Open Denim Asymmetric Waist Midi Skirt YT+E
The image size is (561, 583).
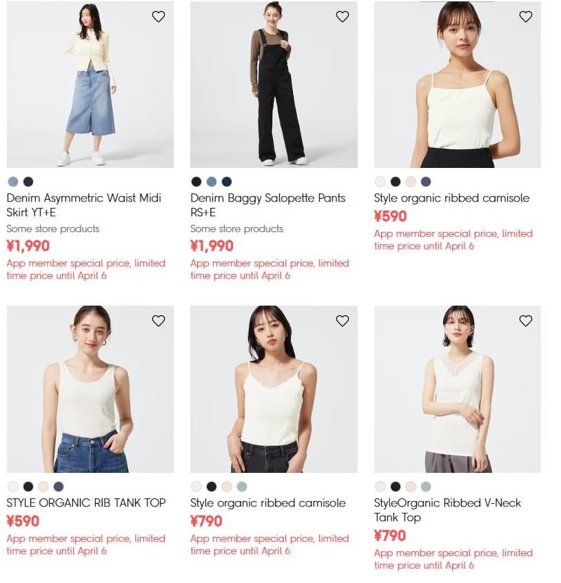click(x=84, y=205)
